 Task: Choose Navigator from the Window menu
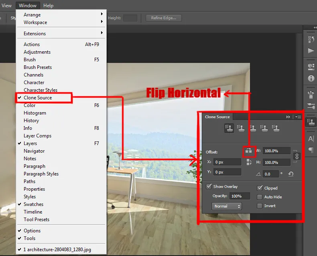point(61,151)
